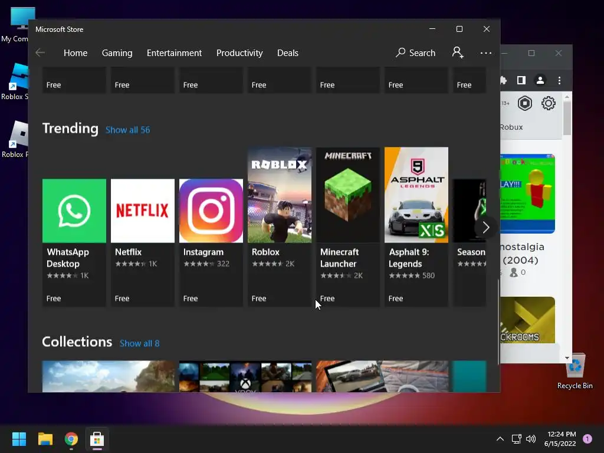Screen dimensions: 604x453
Task: Switch to the Entertainment tab
Action: [174, 52]
